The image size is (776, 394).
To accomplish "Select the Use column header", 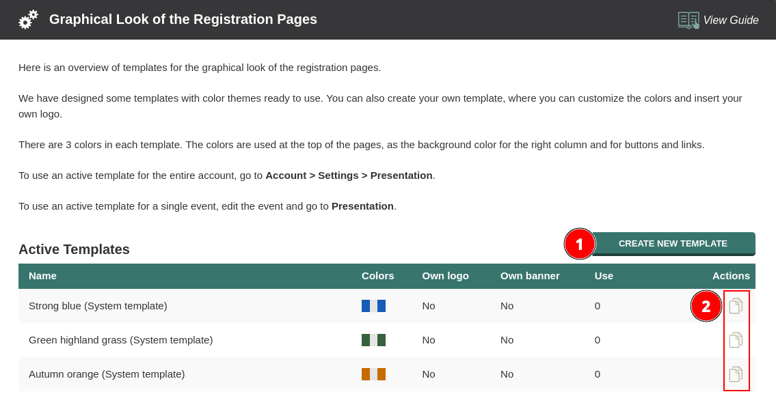I will (x=604, y=276).
